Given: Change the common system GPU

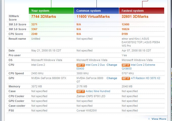Looking at the screenshot, I should 112,78.
